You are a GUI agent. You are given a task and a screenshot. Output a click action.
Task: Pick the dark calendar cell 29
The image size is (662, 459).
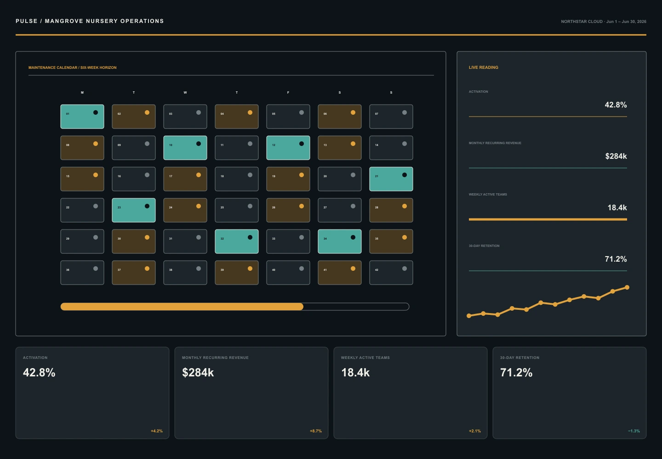82,241
